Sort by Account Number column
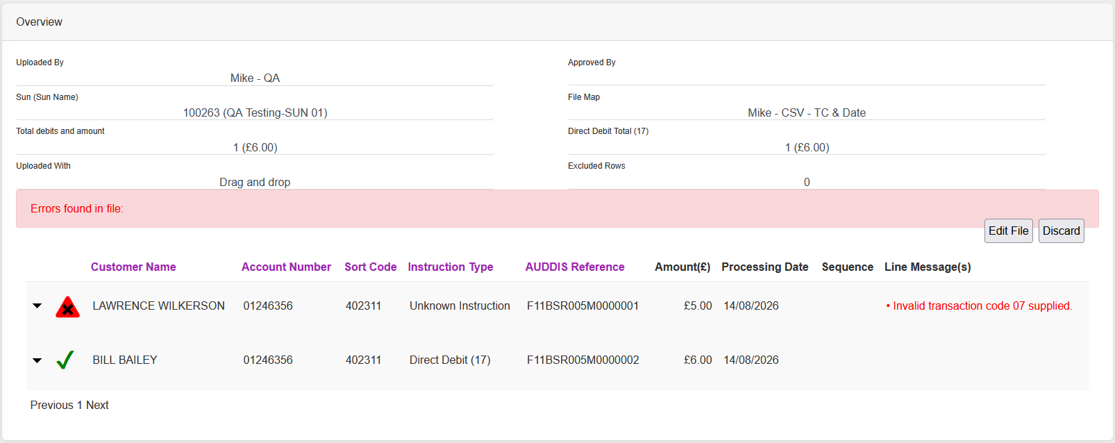This screenshot has width=1115, height=443. (x=286, y=267)
